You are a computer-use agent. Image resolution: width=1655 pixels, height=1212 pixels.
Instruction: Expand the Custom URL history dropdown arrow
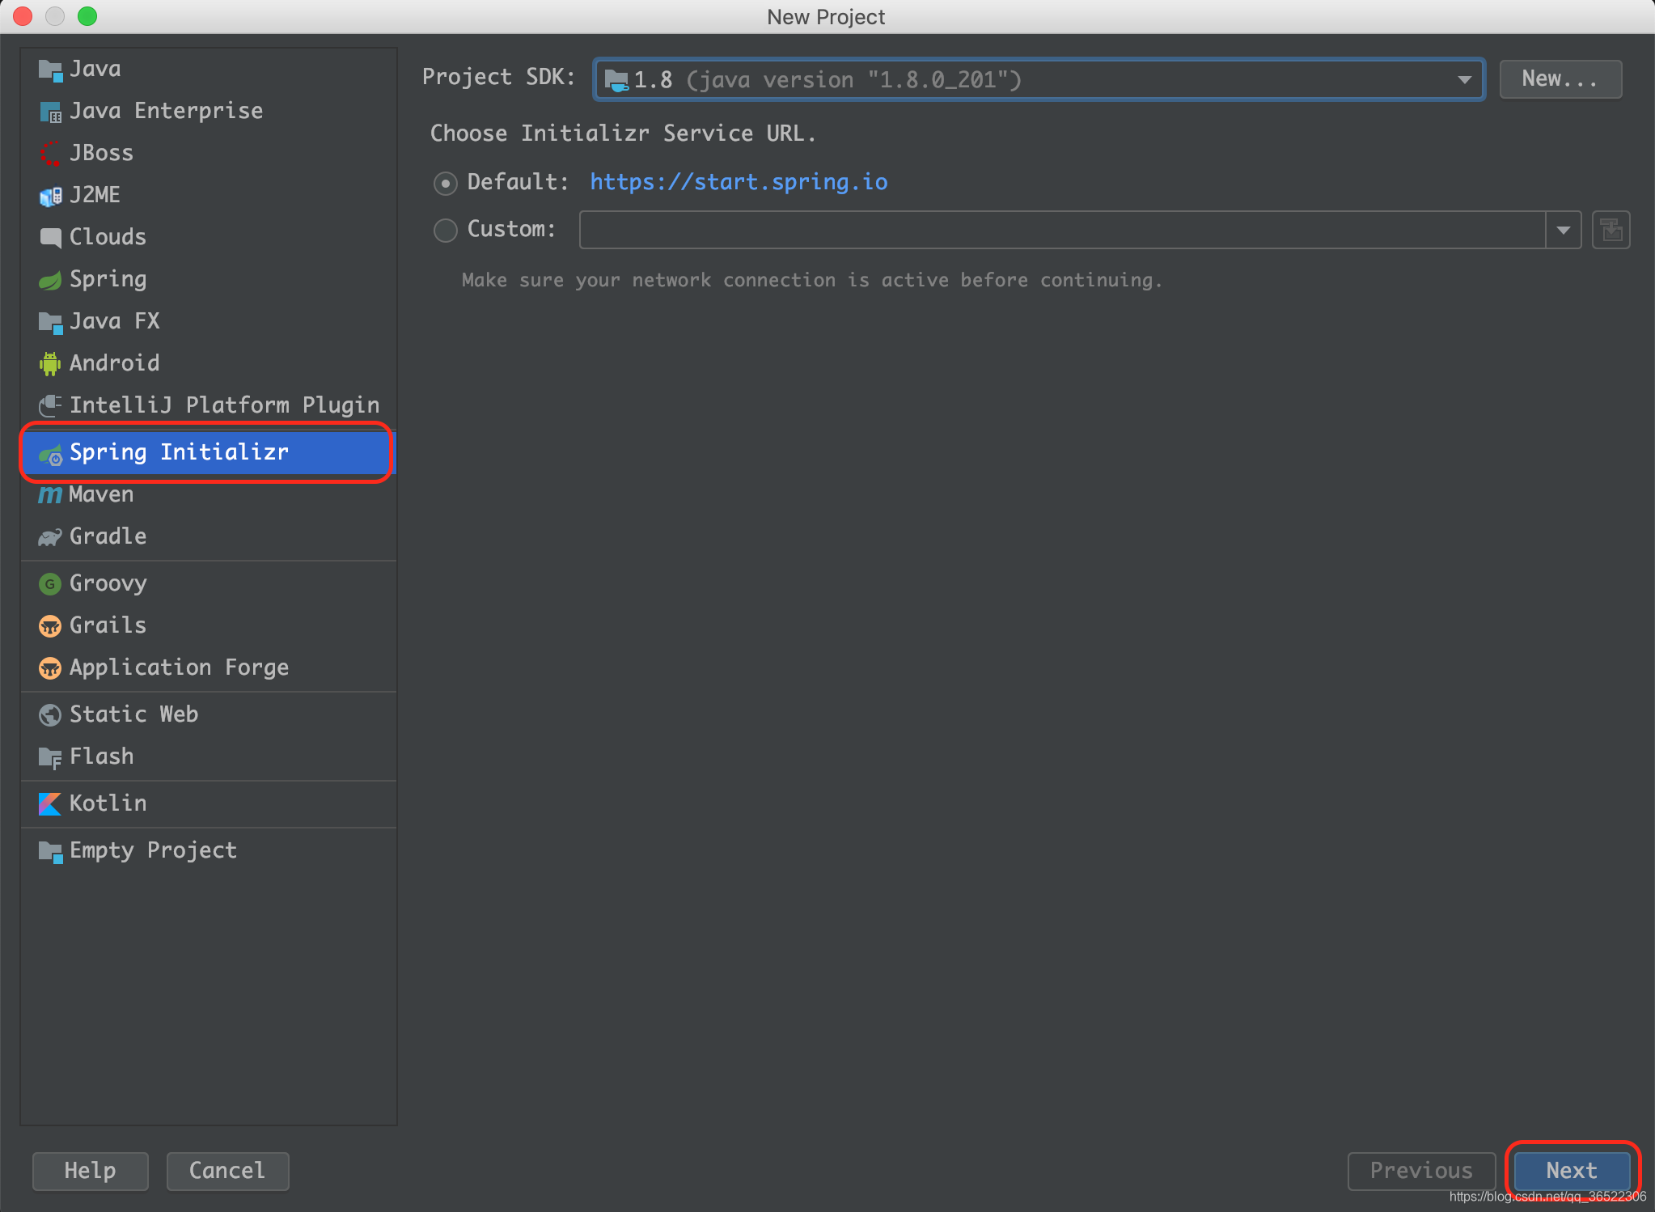(1564, 230)
